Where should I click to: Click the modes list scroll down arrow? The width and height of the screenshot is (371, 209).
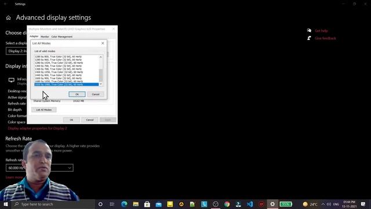pos(101,84)
